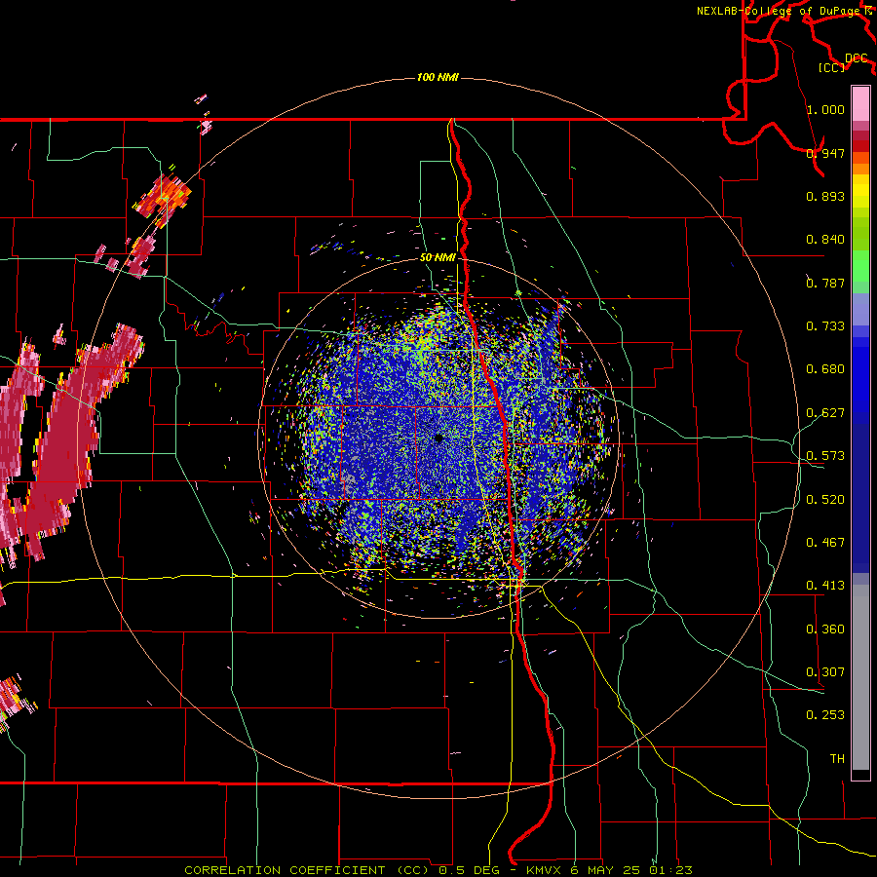Viewport: 877px width, 877px height.
Task: Click the 0.520 legend value
Action: [x=825, y=500]
